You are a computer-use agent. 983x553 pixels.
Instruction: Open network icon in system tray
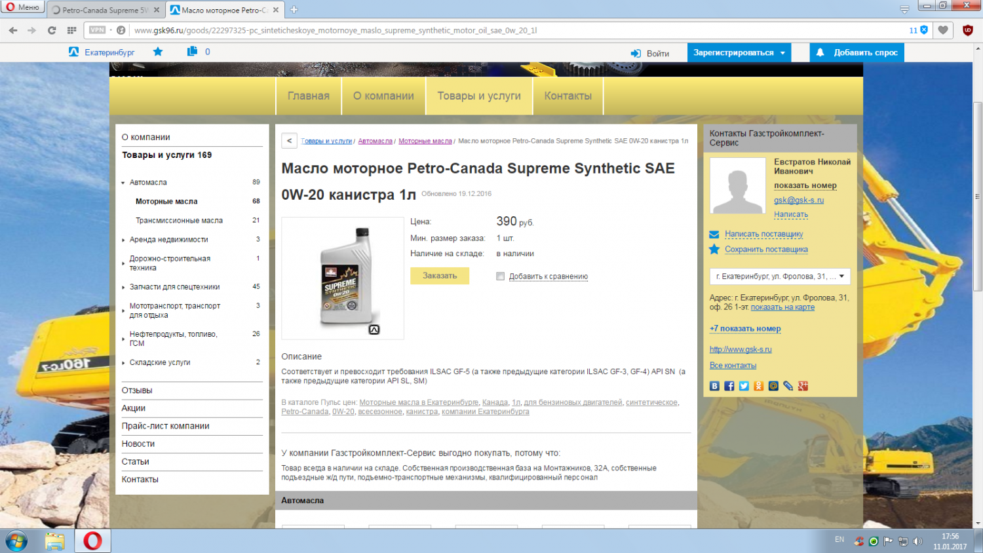[x=903, y=541]
